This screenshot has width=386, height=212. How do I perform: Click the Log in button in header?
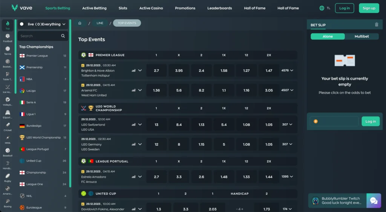click(x=345, y=8)
